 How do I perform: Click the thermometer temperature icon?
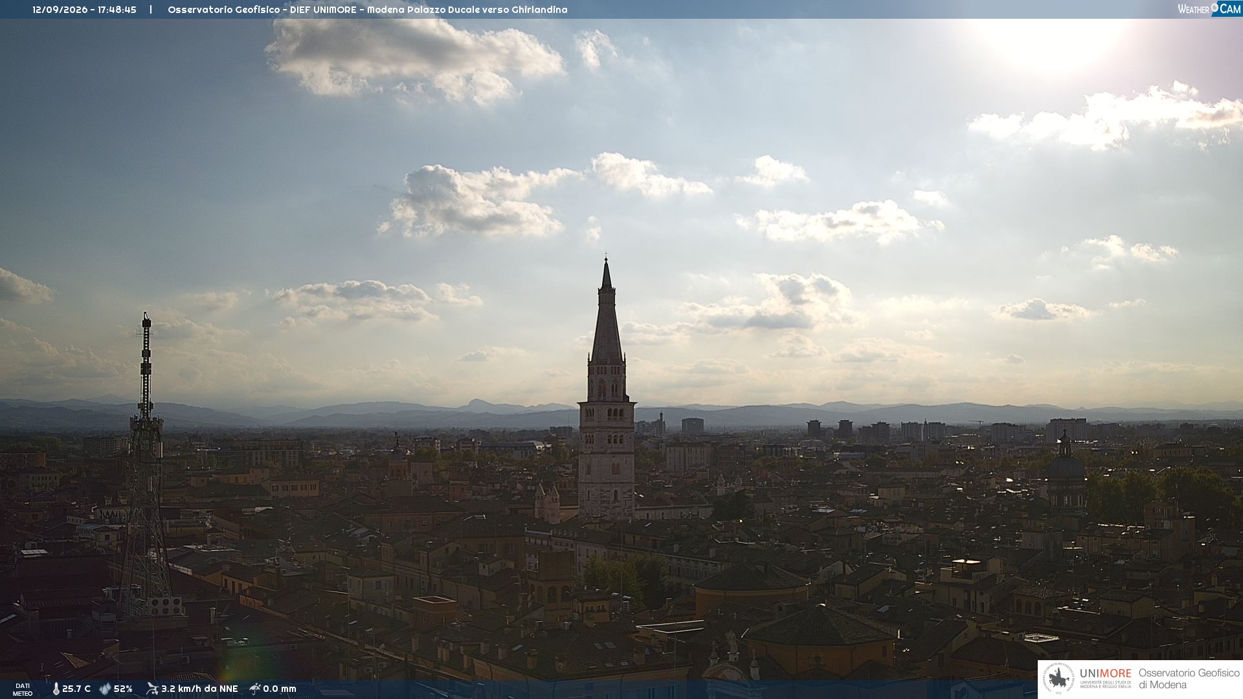click(56, 689)
